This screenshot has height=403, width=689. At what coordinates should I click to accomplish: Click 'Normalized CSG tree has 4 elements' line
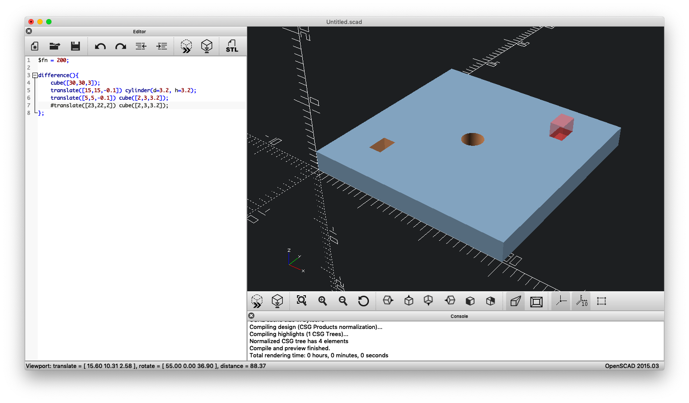coord(299,341)
